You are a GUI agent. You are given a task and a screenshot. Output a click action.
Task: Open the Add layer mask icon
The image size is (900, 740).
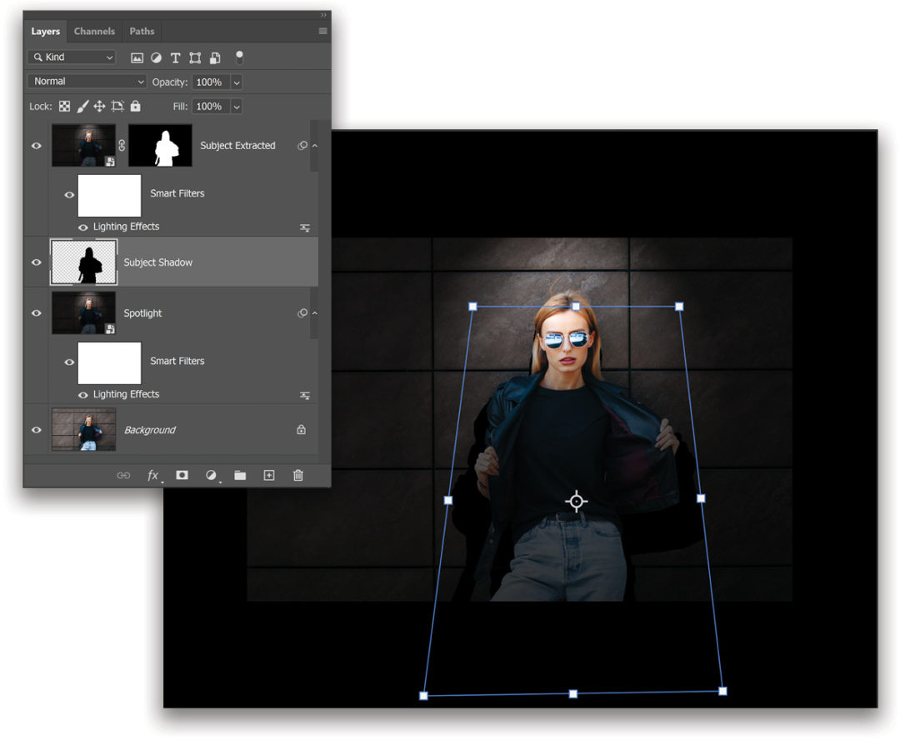click(x=182, y=475)
